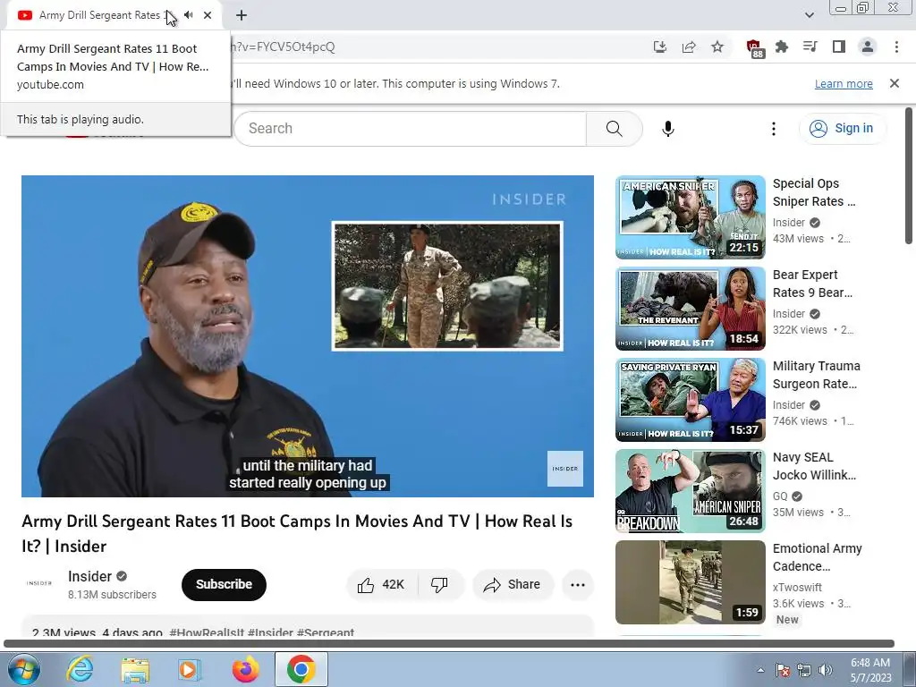Select the Emotional Army Cadence title
This screenshot has height=687, width=916.
(x=818, y=557)
